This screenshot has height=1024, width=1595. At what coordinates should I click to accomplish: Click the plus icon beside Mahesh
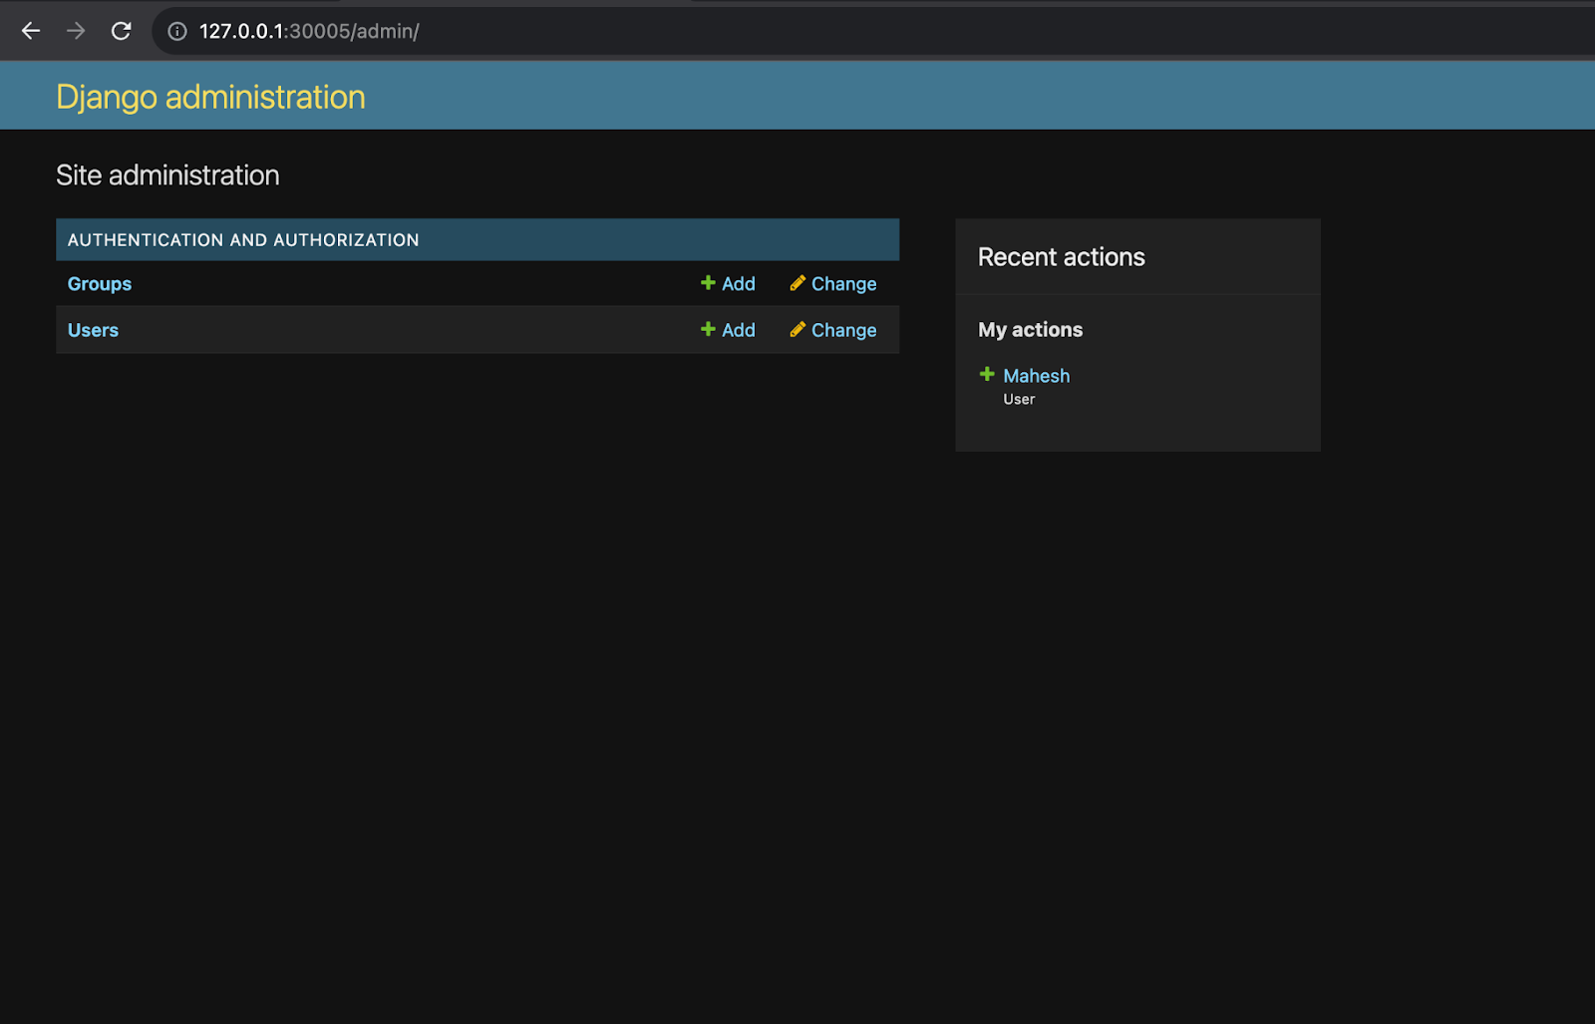pos(987,374)
